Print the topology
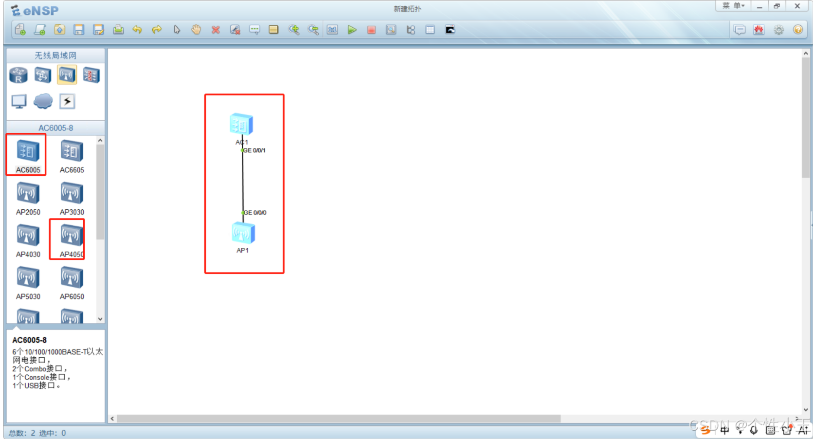813x440 pixels. click(x=118, y=30)
